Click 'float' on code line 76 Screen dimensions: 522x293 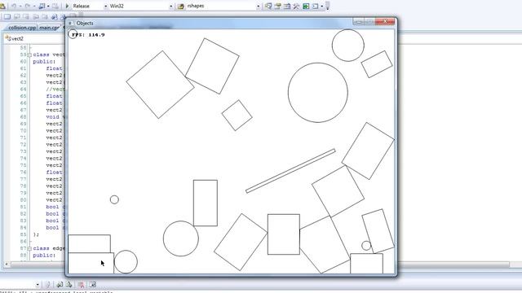55,173
